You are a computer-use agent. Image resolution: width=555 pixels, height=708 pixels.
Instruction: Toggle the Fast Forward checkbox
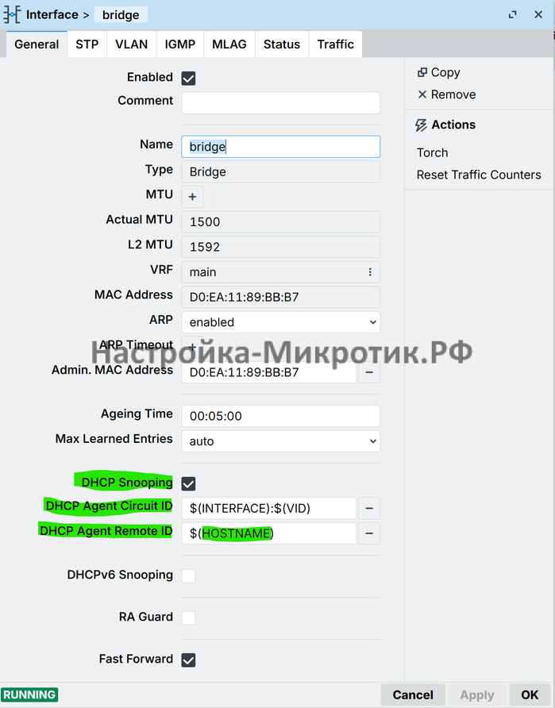(188, 660)
